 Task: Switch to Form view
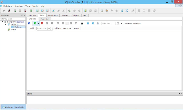(45, 19)
